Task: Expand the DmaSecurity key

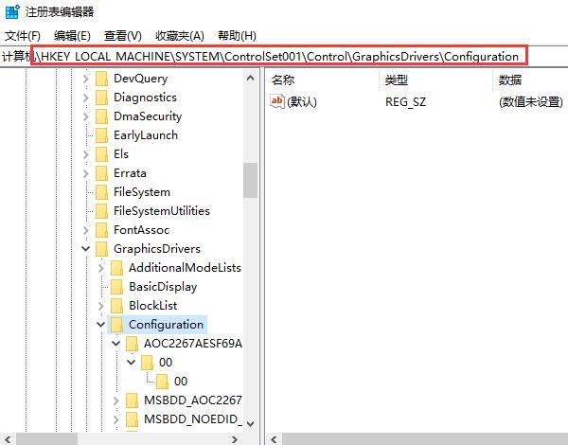Action: (86, 116)
